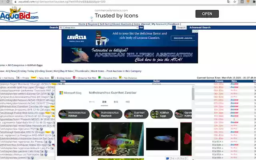Open the Register menu link
The image size is (256, 160).
(92, 24)
